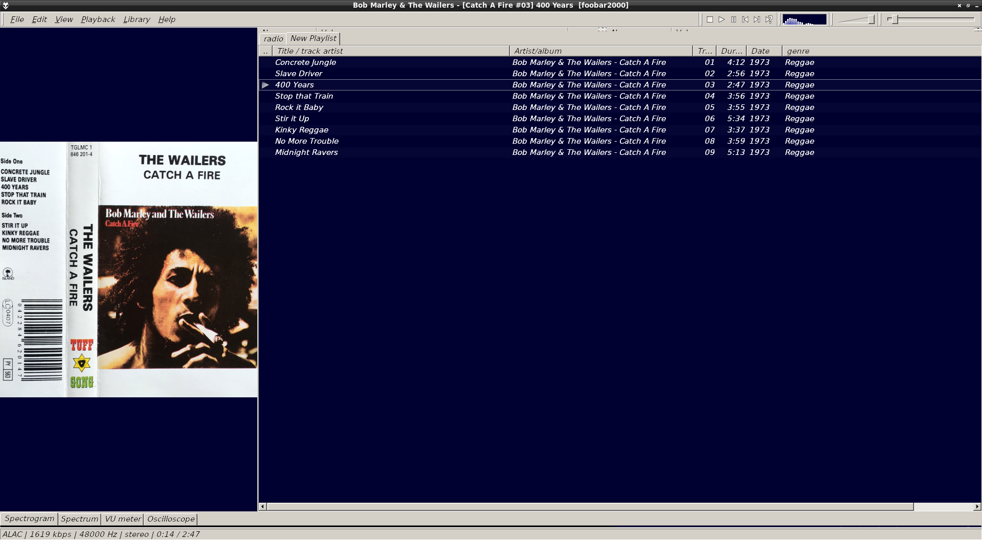982x540 pixels.
Task: Select the playing track 400 Years
Action: (x=620, y=85)
